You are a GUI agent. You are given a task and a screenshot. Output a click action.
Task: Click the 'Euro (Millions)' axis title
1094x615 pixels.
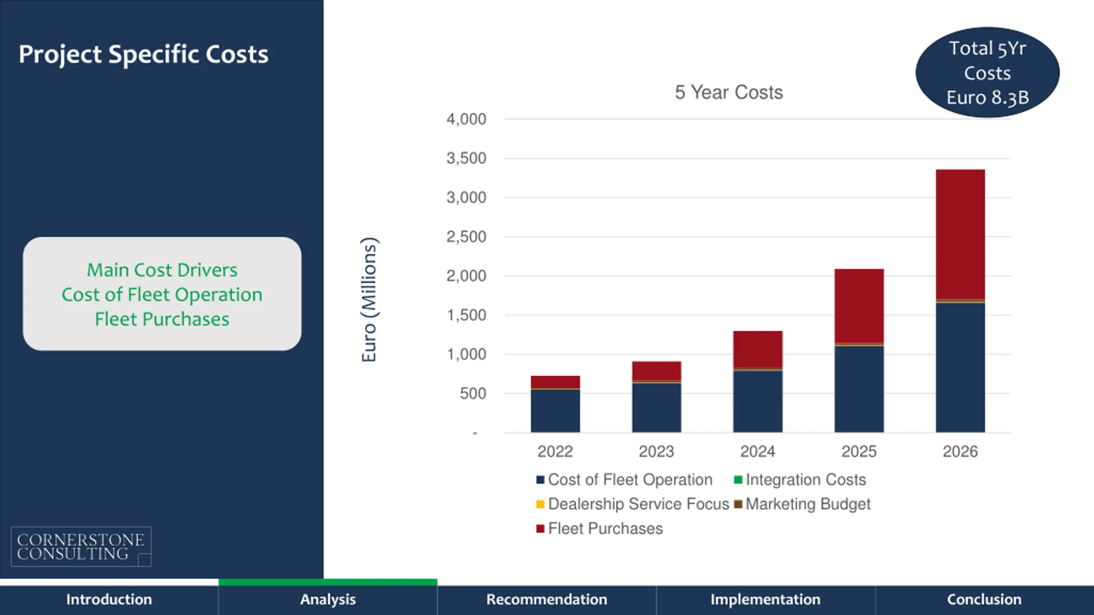(x=369, y=299)
